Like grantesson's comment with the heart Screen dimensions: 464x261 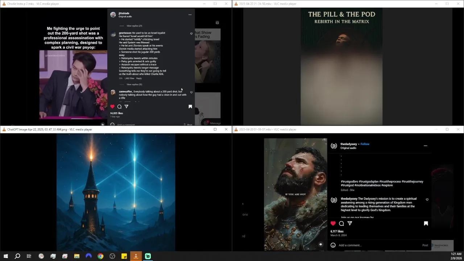pyautogui.click(x=191, y=34)
